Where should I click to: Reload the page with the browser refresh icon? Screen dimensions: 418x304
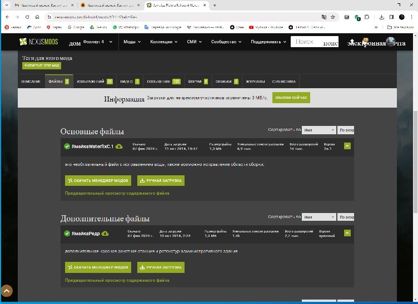(27, 17)
